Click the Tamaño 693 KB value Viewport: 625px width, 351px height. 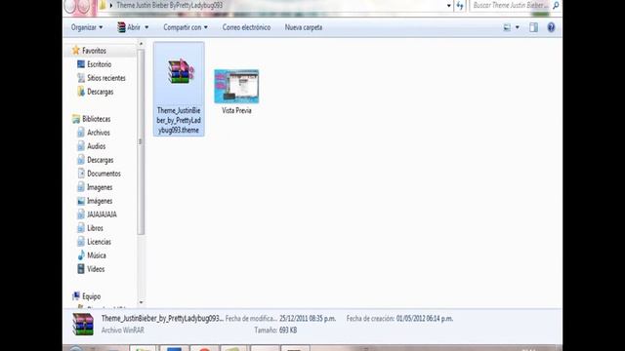[288, 330]
